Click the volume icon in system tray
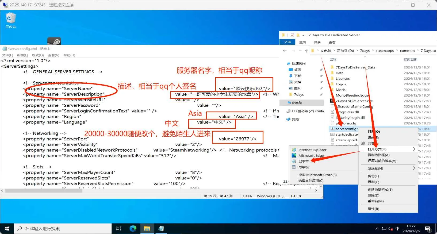 (390, 229)
